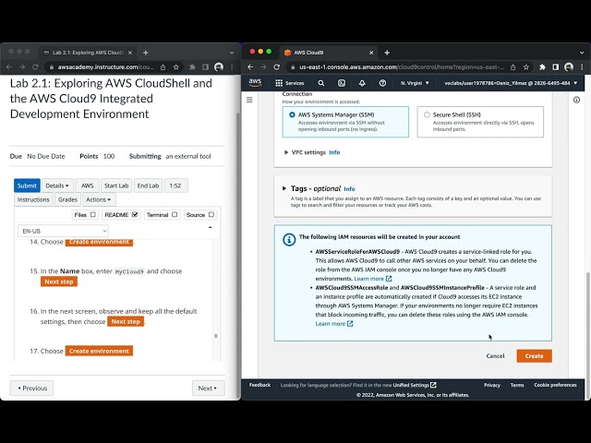Image resolution: width=591 pixels, height=443 pixels.
Task: Open Chrome three-dot menu in AWS window
Action: pyautogui.click(x=582, y=67)
